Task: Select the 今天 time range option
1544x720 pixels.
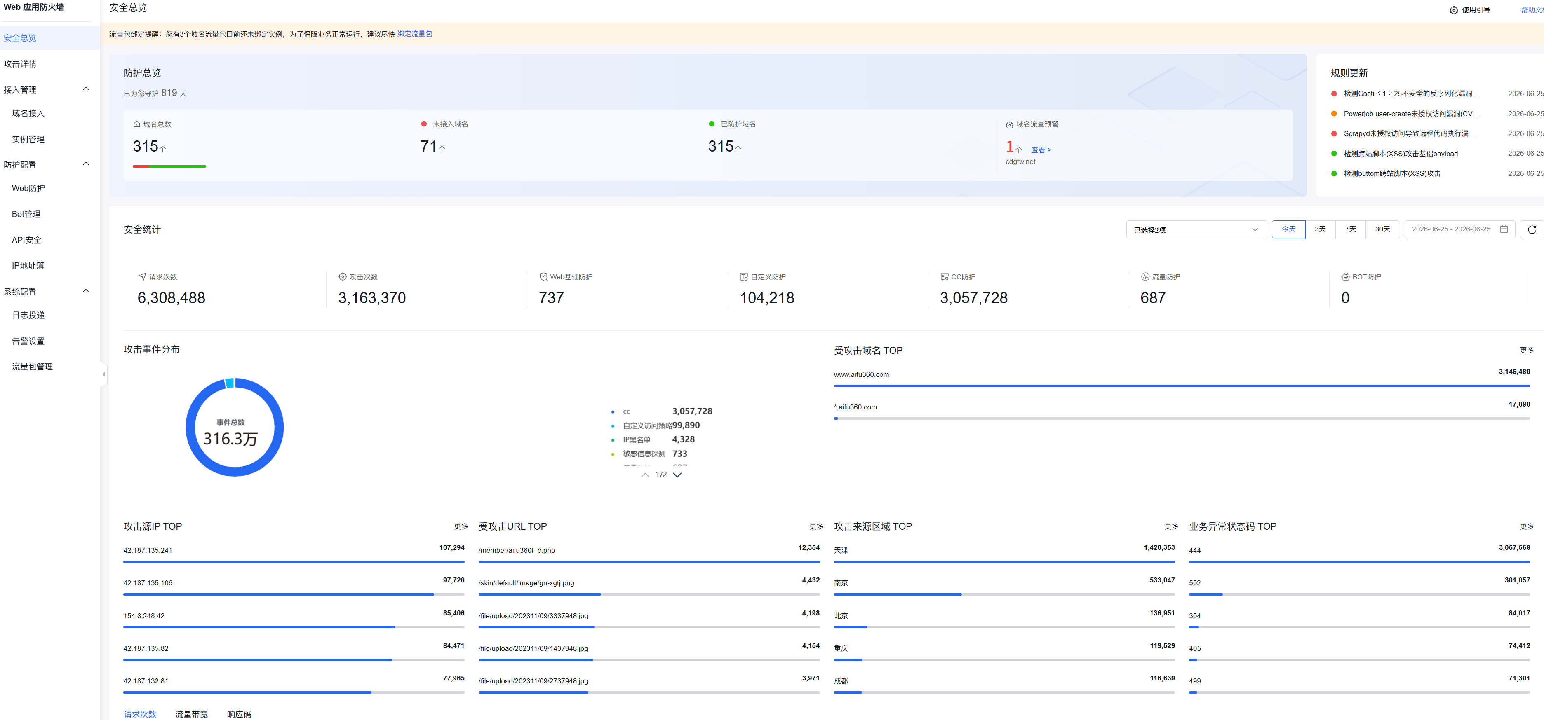Action: pyautogui.click(x=1288, y=229)
